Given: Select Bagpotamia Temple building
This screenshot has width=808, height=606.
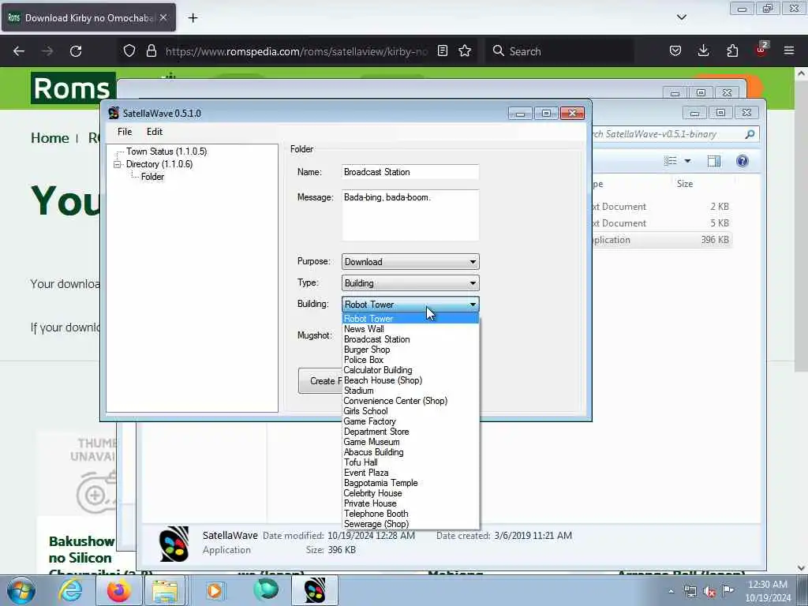Looking at the screenshot, I should click(x=410, y=483).
